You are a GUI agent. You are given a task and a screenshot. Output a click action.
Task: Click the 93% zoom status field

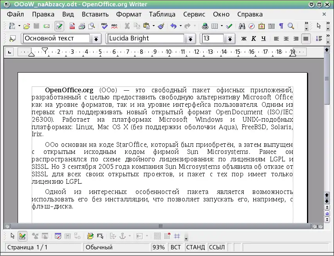(x=159, y=247)
